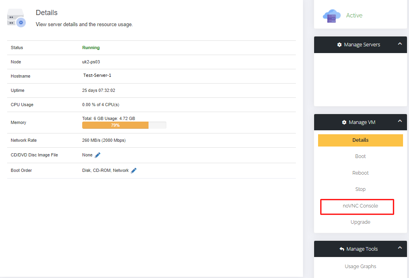Viewport: 409px width, 278px height.
Task: Edit the CD/DVD Disc Image File pencil icon
Action: point(98,155)
